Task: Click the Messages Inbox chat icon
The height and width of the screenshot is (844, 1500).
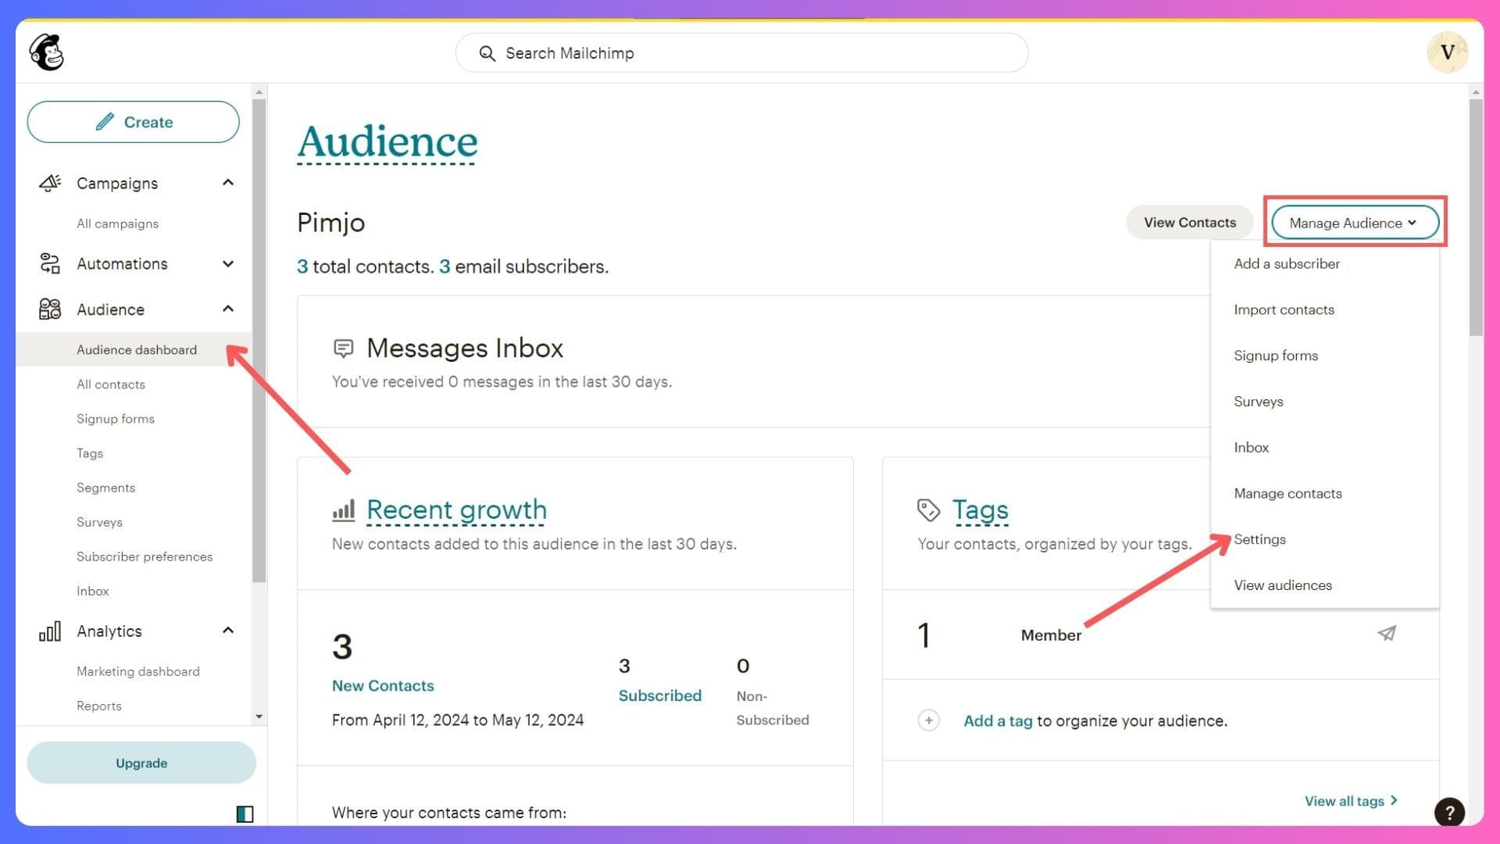Action: (x=344, y=348)
